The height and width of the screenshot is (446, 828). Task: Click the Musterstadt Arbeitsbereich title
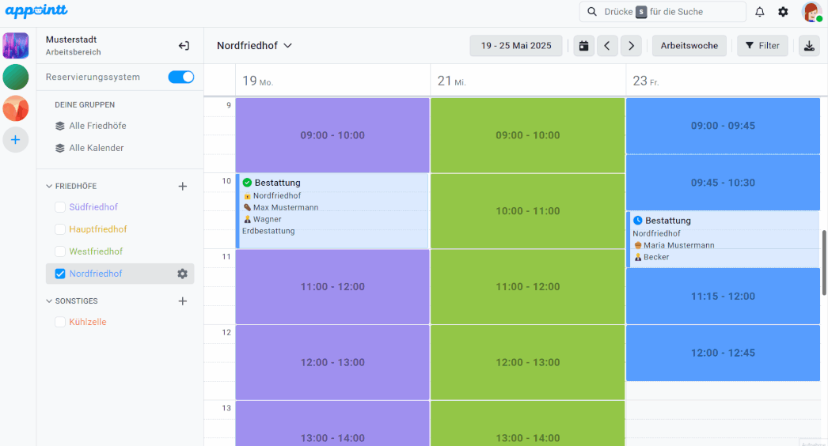coord(73,45)
